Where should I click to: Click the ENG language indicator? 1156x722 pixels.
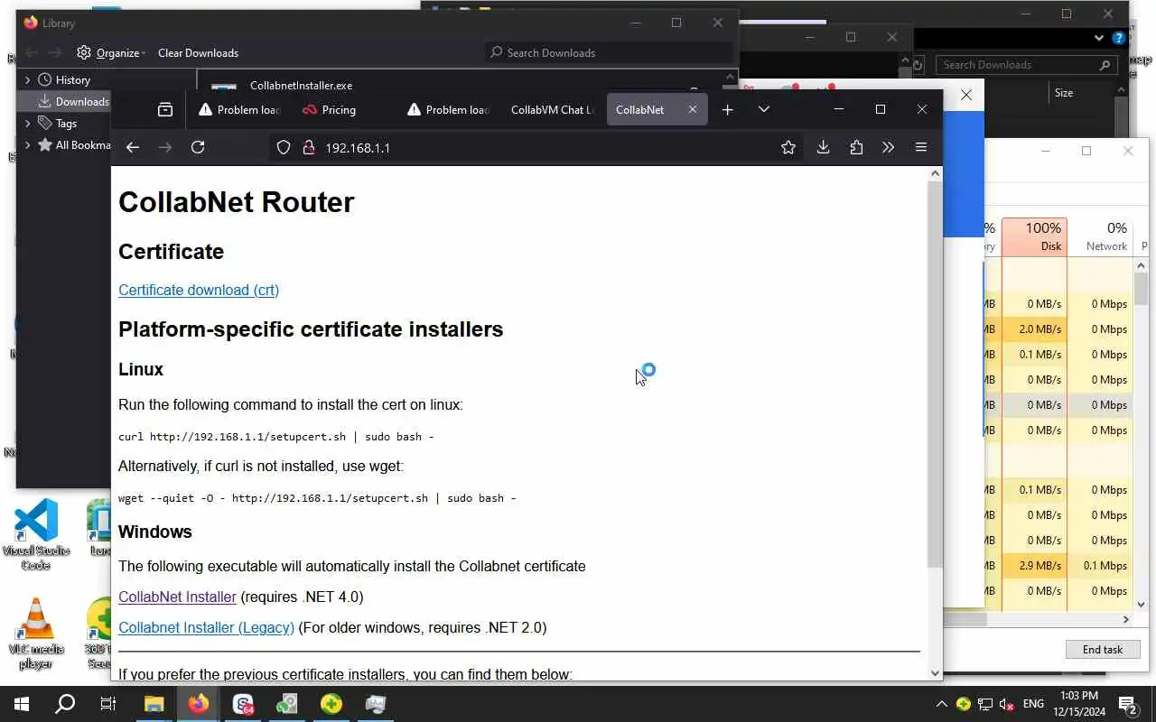pos(1033,704)
